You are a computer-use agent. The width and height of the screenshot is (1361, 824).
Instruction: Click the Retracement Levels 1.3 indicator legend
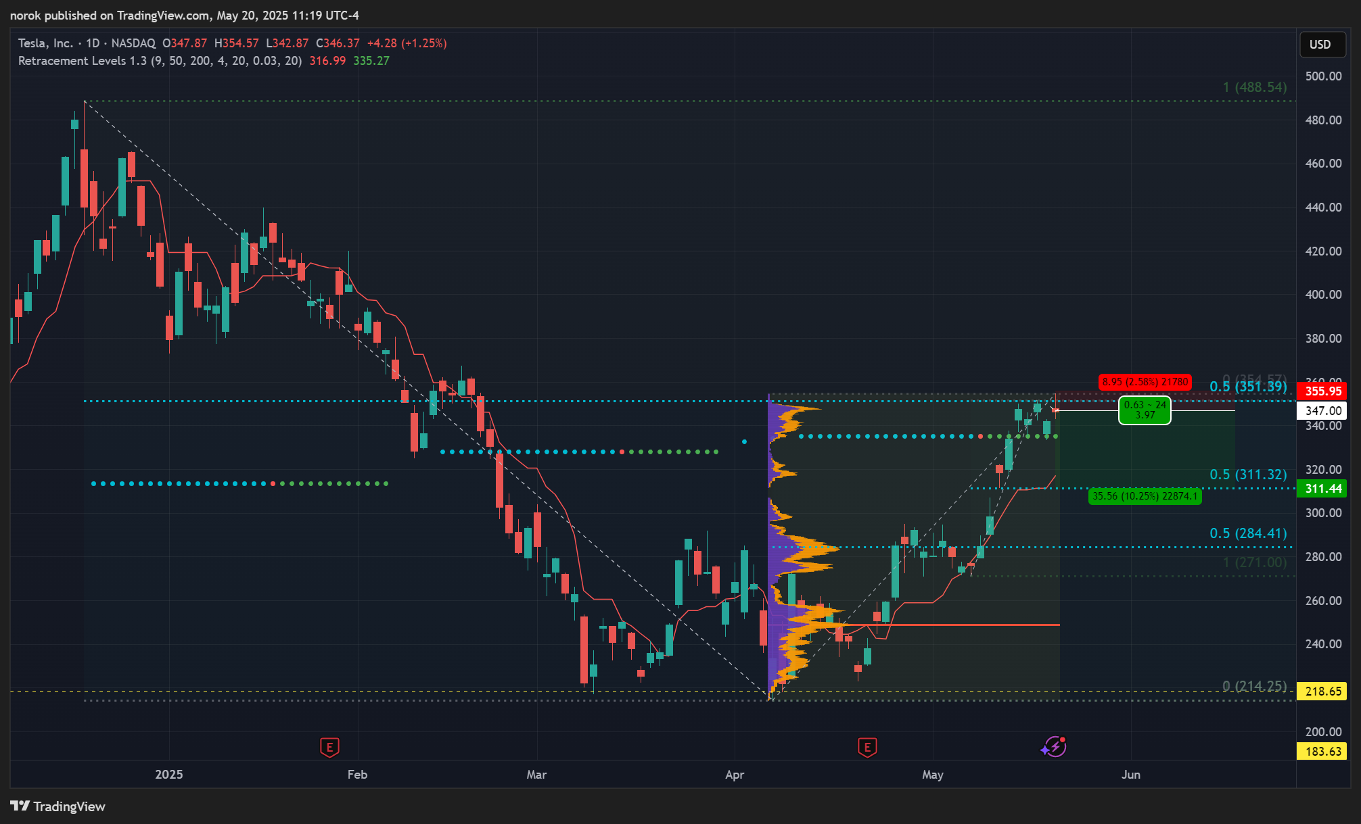[160, 61]
